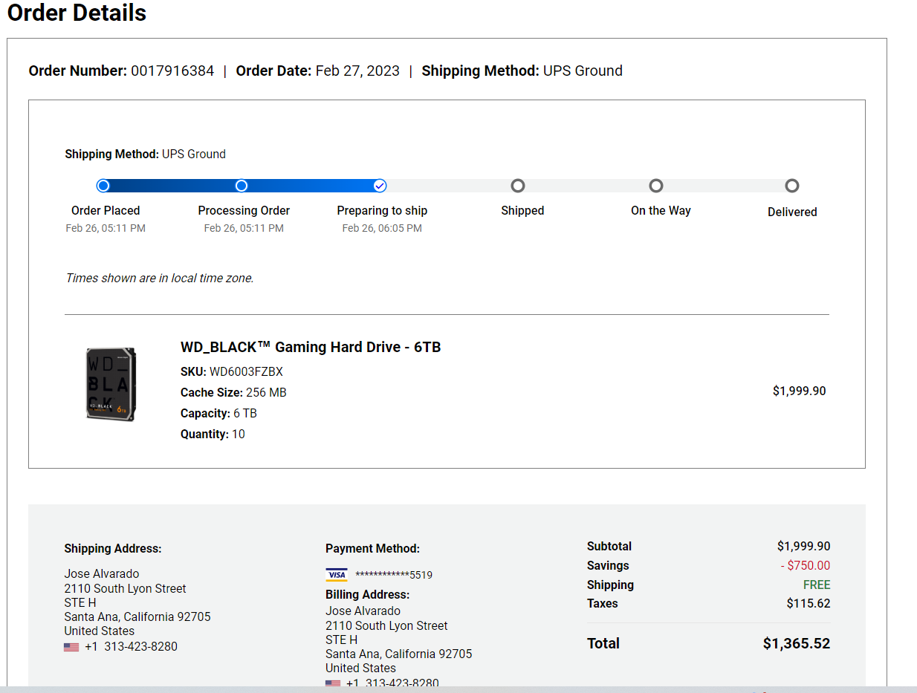Click the Total amount $1,365.52
The height and width of the screenshot is (693, 917).
click(x=797, y=643)
